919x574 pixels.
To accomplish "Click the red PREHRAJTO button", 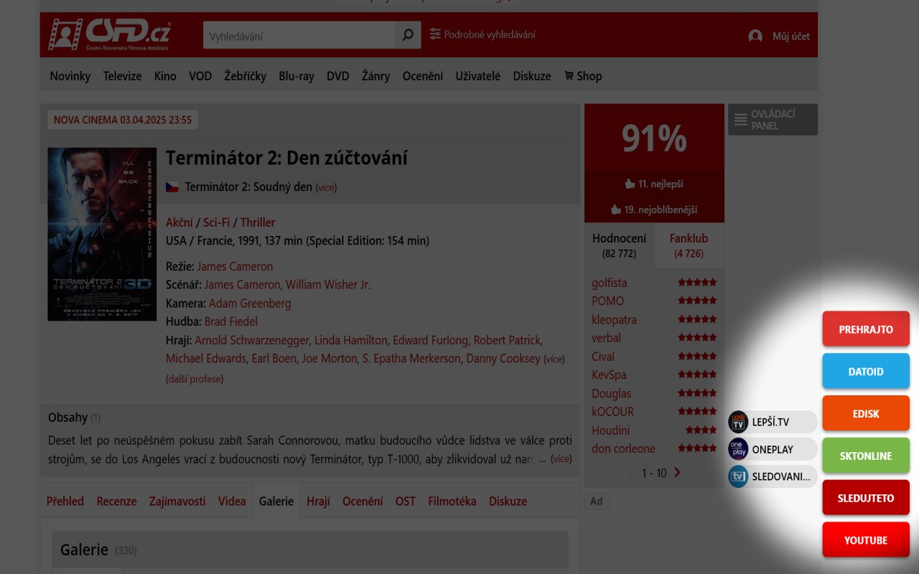I will coord(866,329).
